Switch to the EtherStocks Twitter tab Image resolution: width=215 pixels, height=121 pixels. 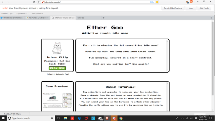coord(12,18)
